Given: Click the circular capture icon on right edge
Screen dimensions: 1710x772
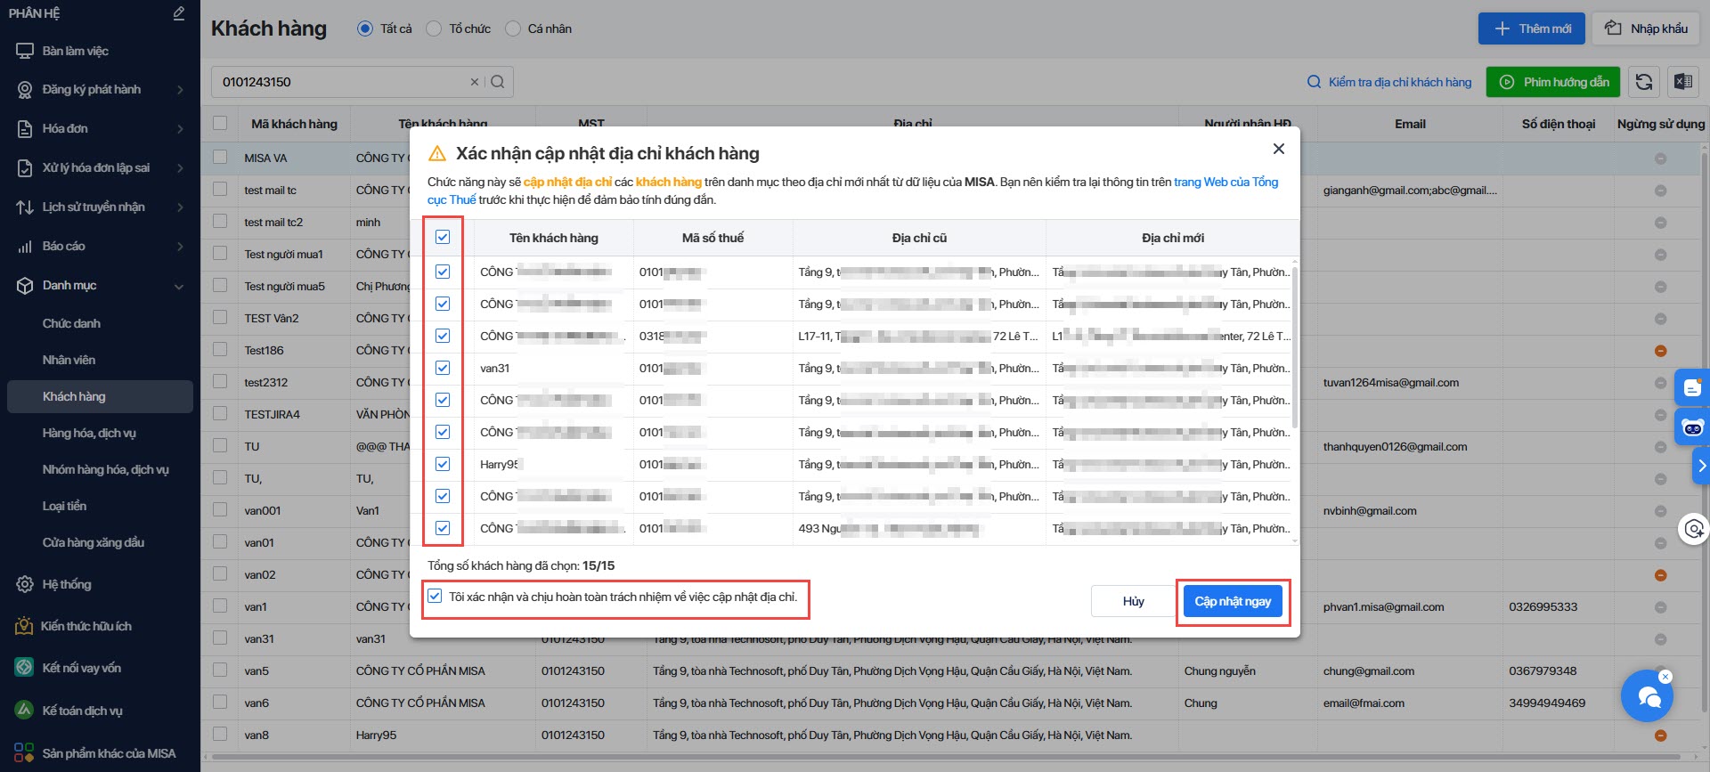Looking at the screenshot, I should coord(1694,529).
